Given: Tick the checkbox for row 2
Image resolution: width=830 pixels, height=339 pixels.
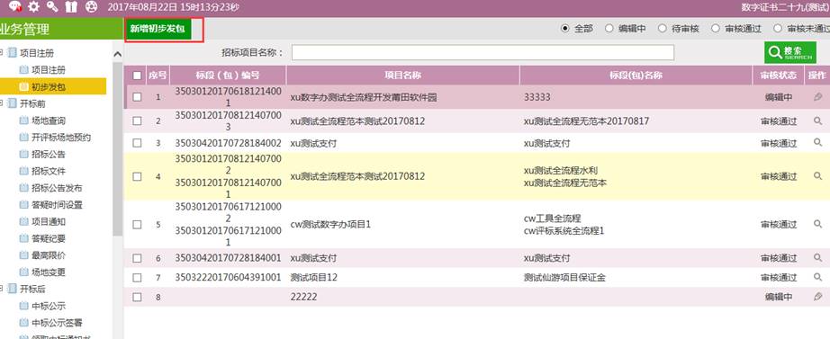Looking at the screenshot, I should 137,120.
